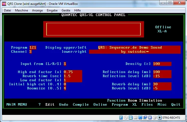Click the XL-A device label

(x=162, y=31)
